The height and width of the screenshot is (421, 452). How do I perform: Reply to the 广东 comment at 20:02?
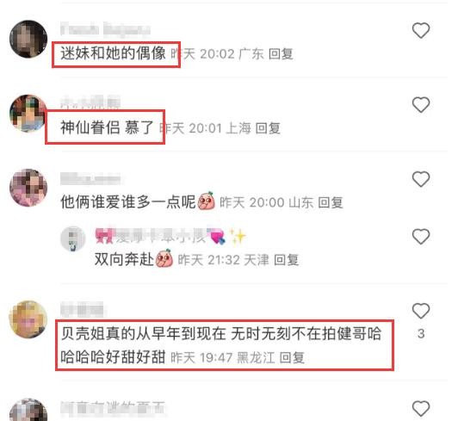[281, 54]
